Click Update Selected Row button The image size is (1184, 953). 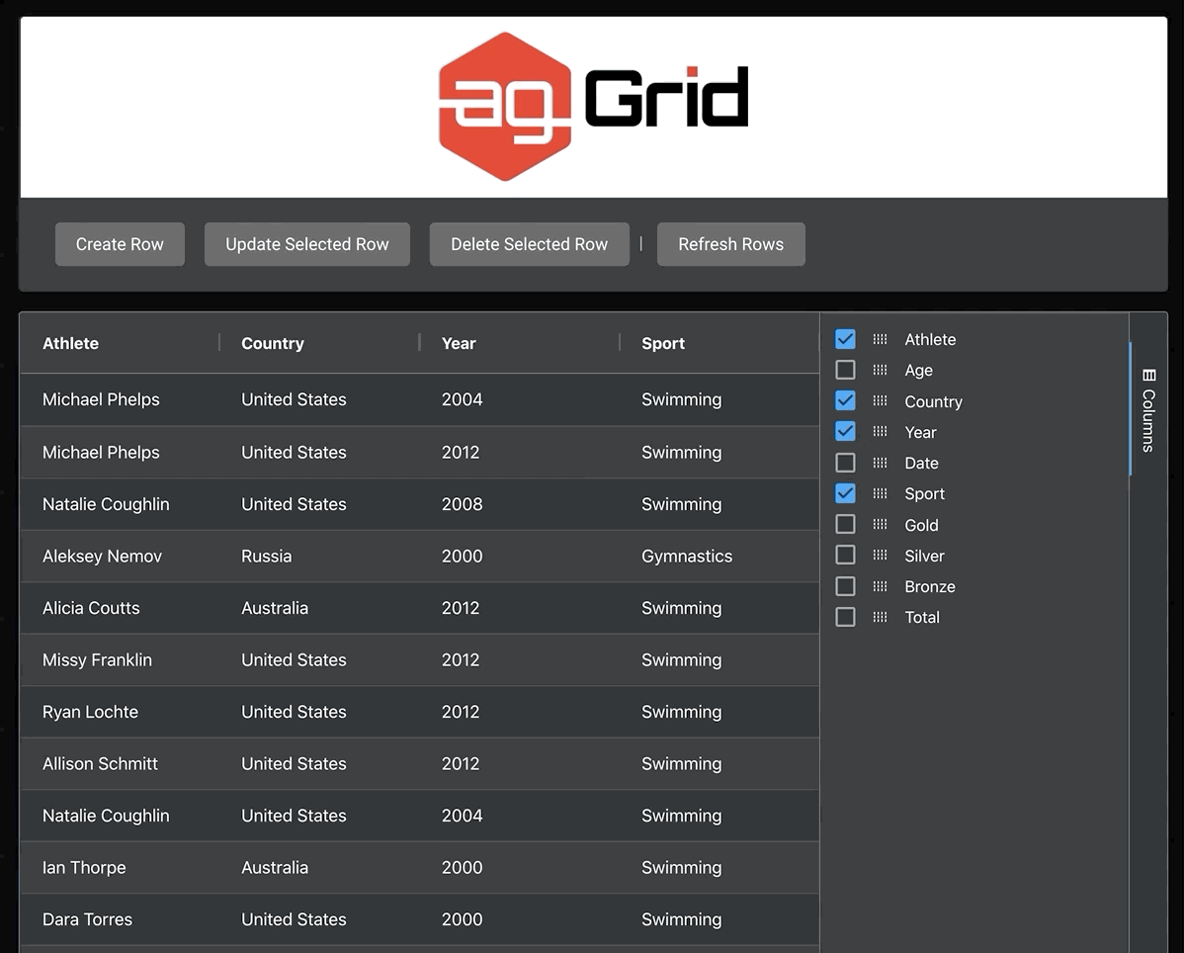point(307,244)
